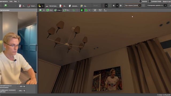This screenshot has height=96, width=171.
Task: Switch to the green floor plan view icon
Action: coord(86,10)
